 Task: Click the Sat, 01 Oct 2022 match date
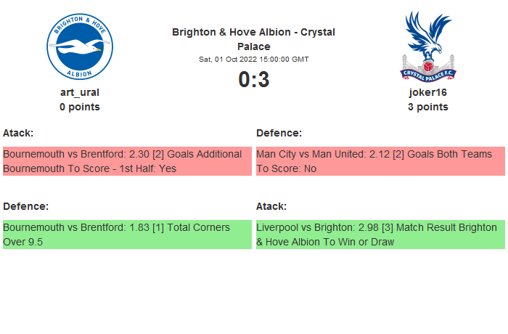pos(253,59)
